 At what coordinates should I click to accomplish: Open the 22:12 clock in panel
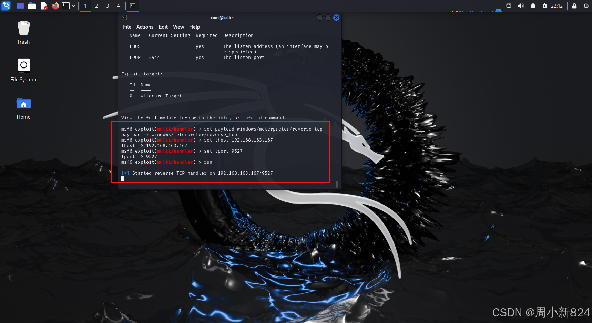tap(557, 6)
